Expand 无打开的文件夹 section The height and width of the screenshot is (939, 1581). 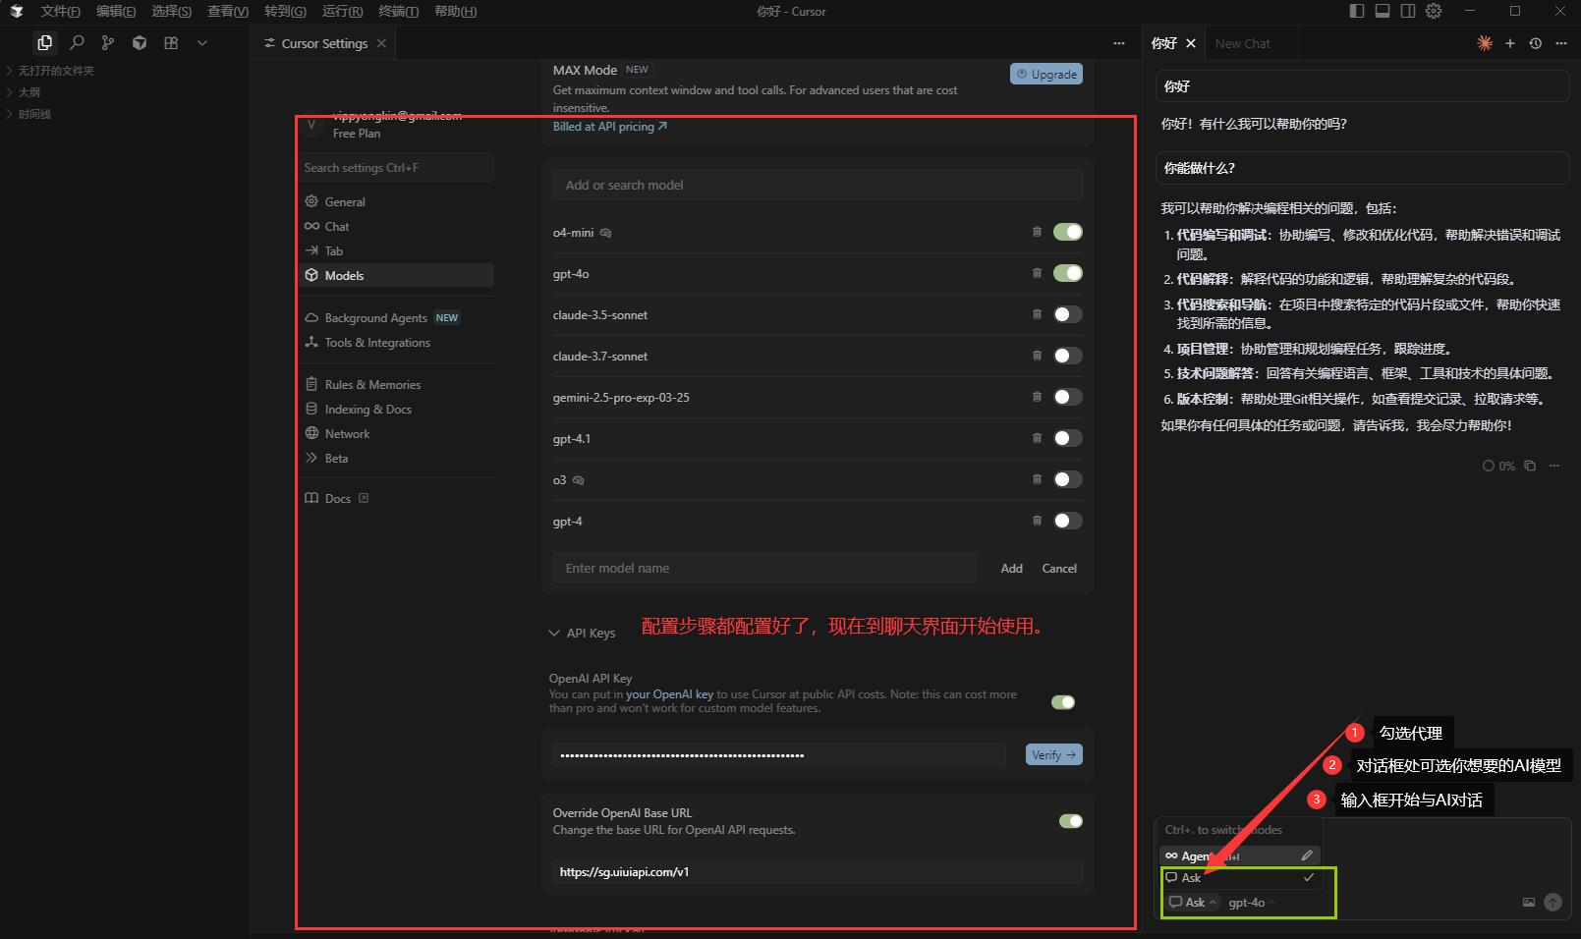click(55, 71)
